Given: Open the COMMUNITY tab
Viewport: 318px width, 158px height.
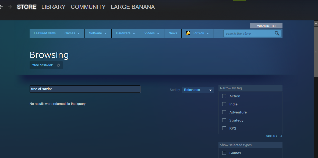Looking at the screenshot, I should pos(88,7).
